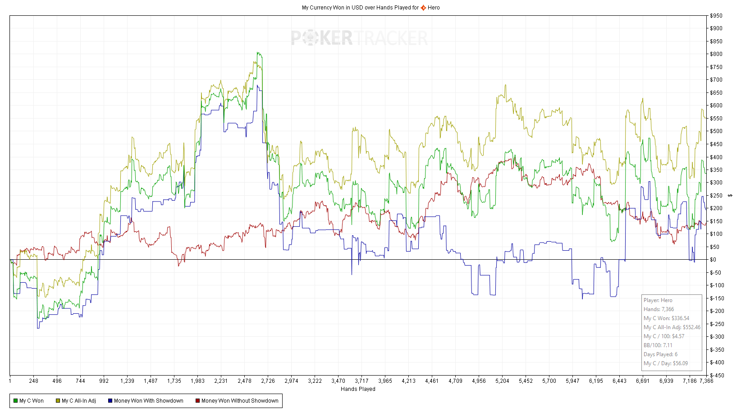The width and height of the screenshot is (741, 413).
Task: Select 'Money Won With Showdown' legend label
Action: click(149, 401)
